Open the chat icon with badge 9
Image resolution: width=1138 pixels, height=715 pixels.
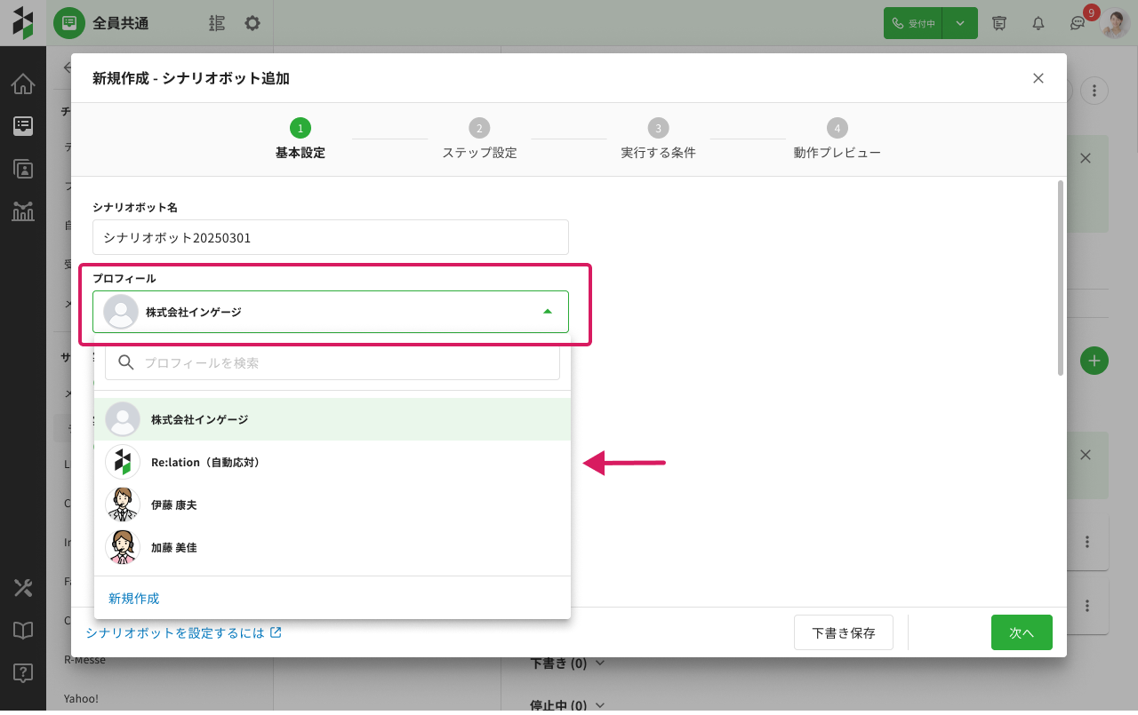click(1077, 24)
